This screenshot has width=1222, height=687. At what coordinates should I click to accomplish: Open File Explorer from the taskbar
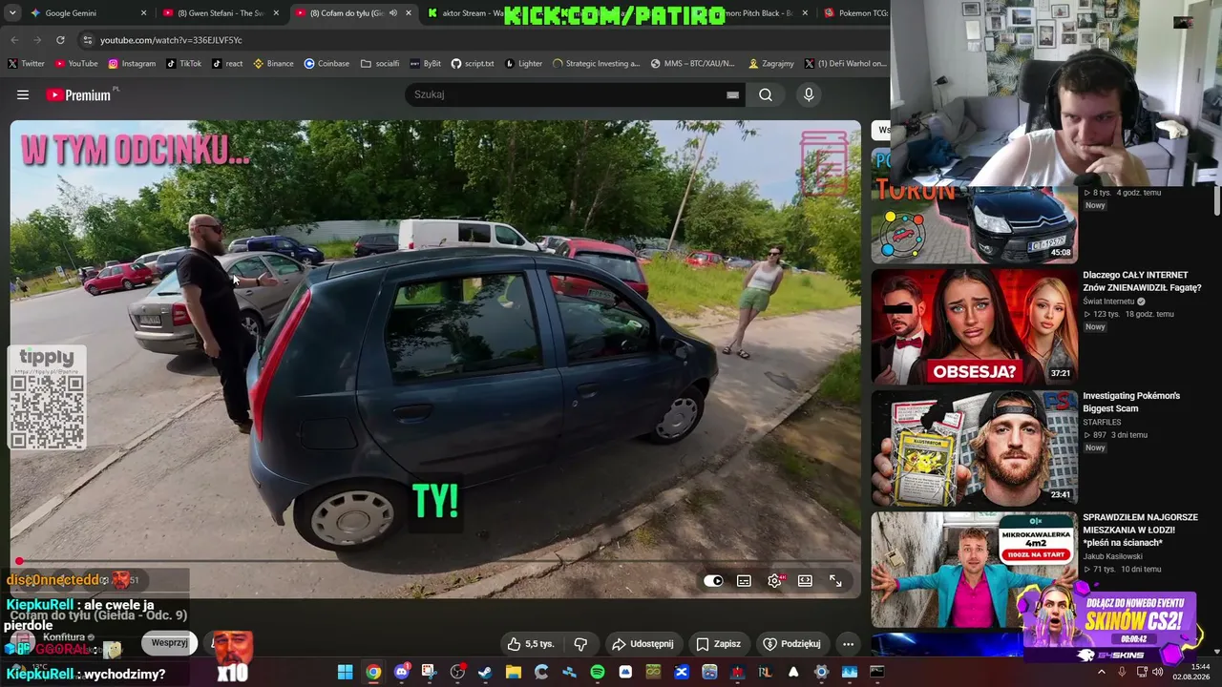point(514,672)
